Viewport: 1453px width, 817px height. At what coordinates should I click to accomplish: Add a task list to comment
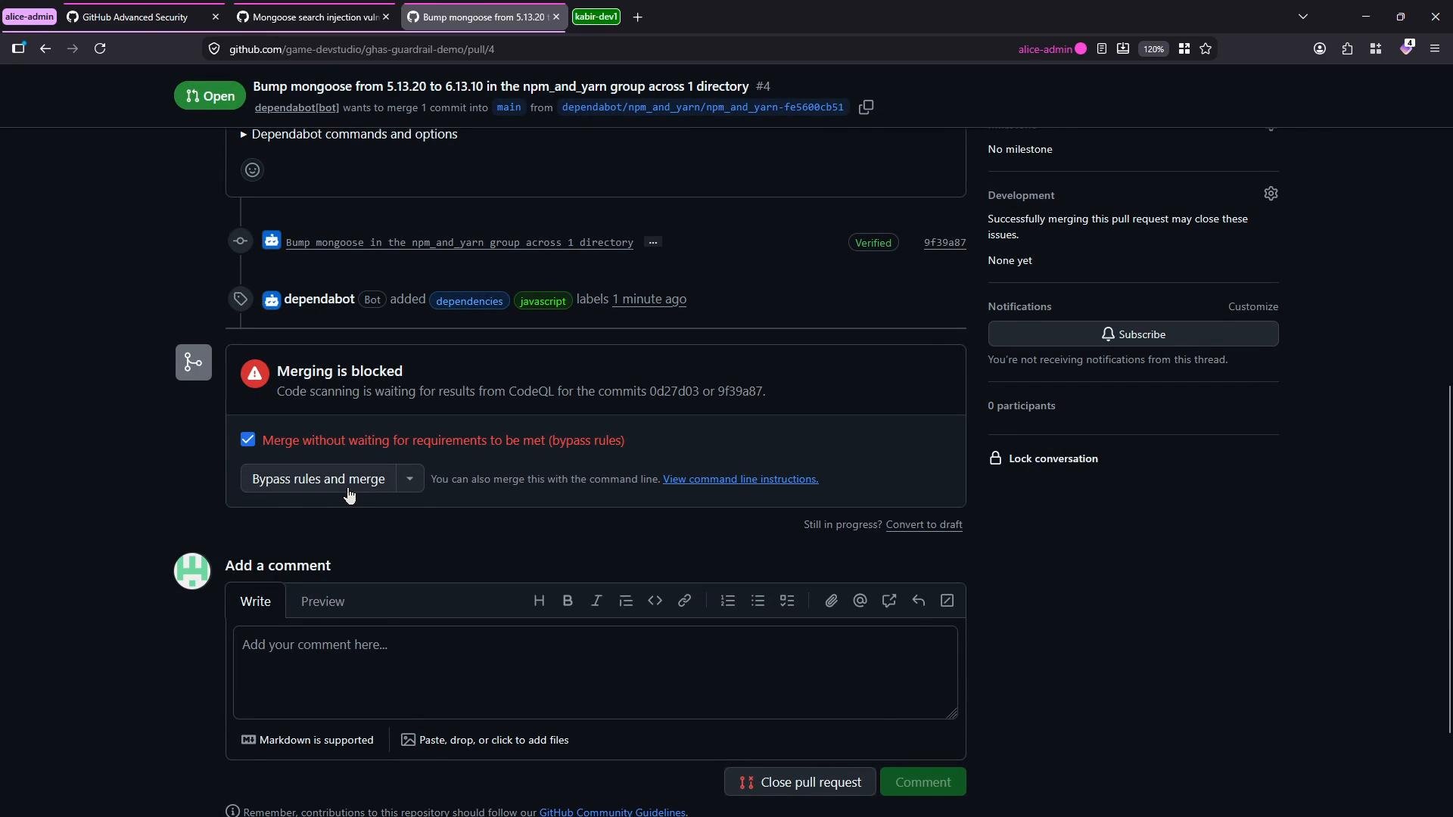(x=787, y=601)
